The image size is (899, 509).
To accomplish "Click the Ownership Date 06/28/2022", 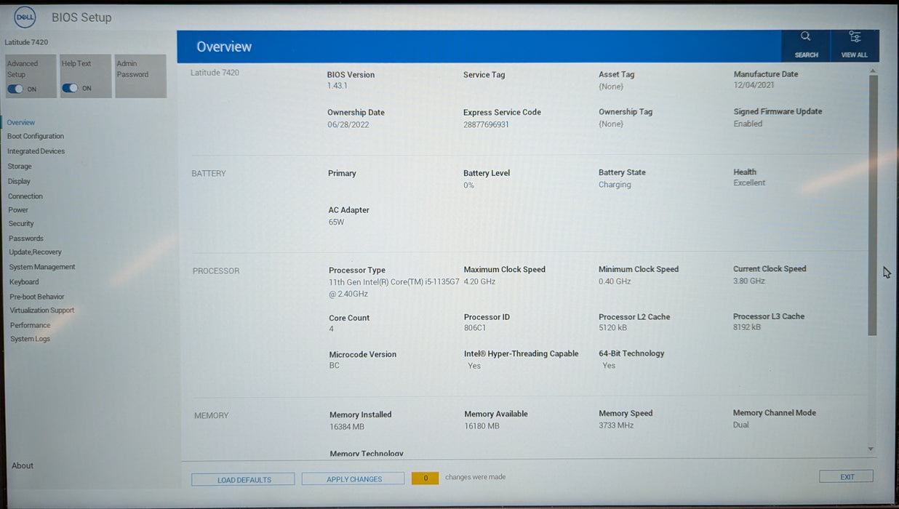I will [348, 124].
